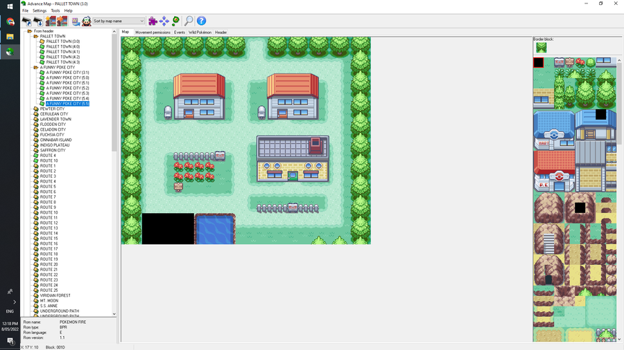The image size is (624, 350).
Task: Click the ENG language indicator in taskbar
Action: point(10,311)
